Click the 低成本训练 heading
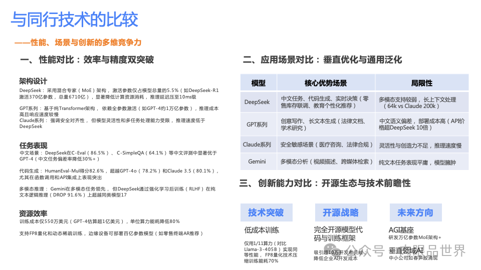The height and width of the screenshot is (270, 481). 262,230
